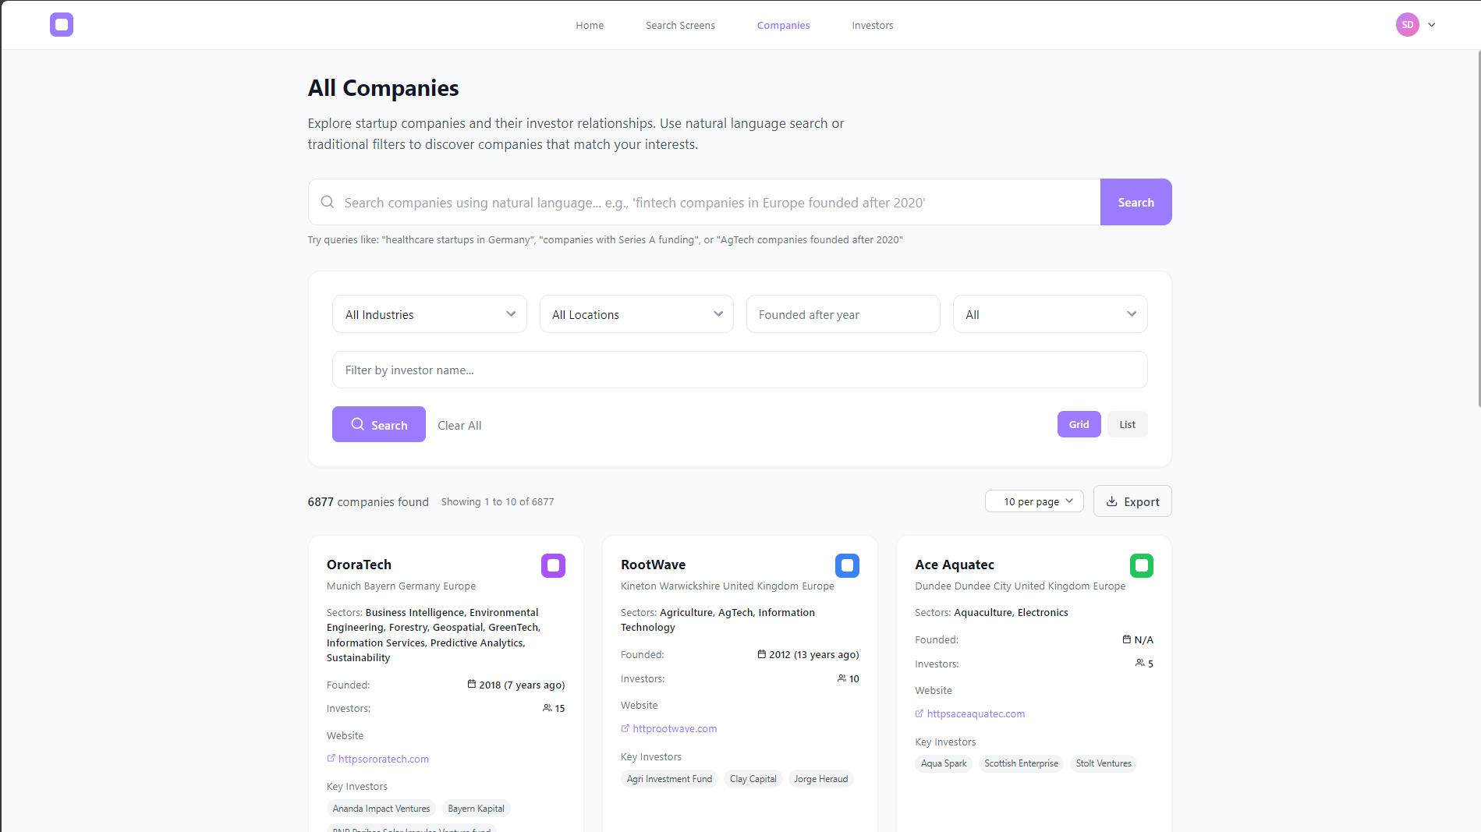Enable Grid view for results

[x=1079, y=423]
